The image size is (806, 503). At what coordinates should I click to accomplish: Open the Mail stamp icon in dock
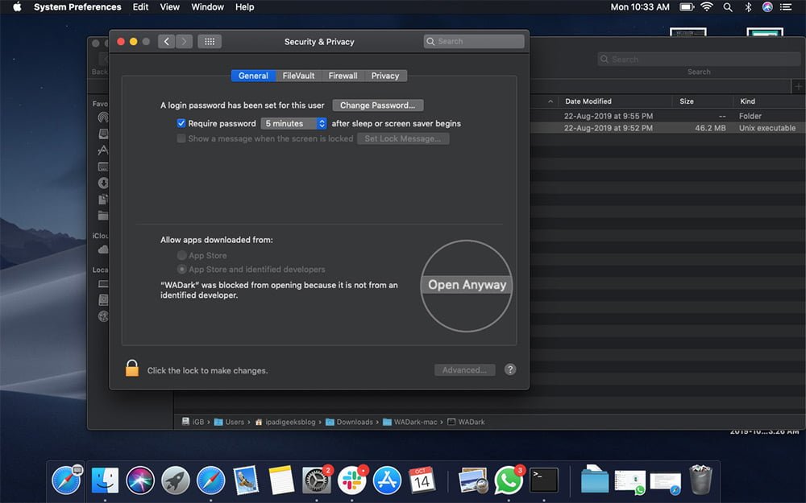[x=246, y=481]
